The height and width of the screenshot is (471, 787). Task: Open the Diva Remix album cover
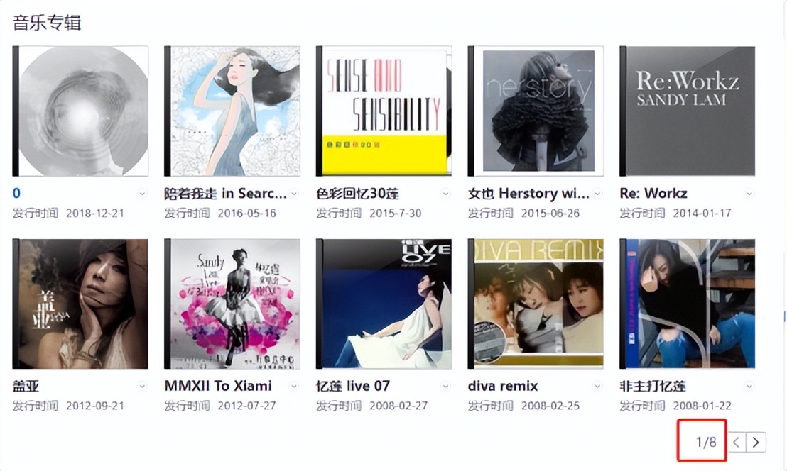pos(536,304)
